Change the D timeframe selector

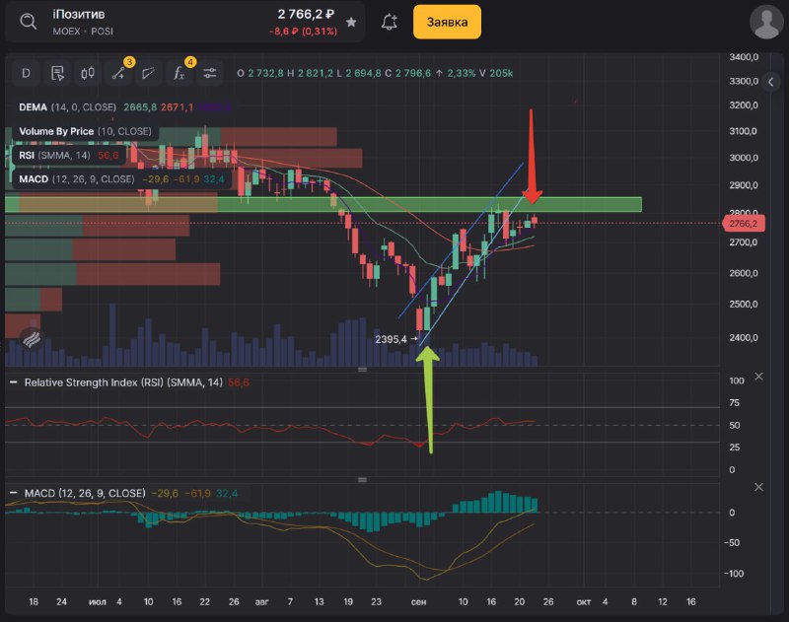(x=27, y=73)
